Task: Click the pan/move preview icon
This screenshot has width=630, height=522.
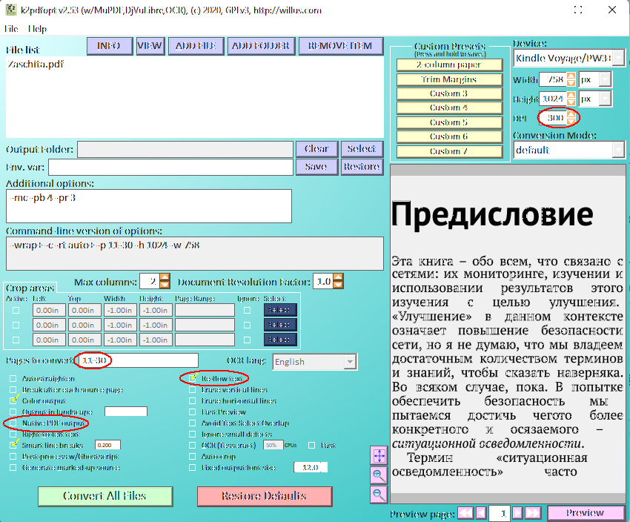Action: click(379, 456)
